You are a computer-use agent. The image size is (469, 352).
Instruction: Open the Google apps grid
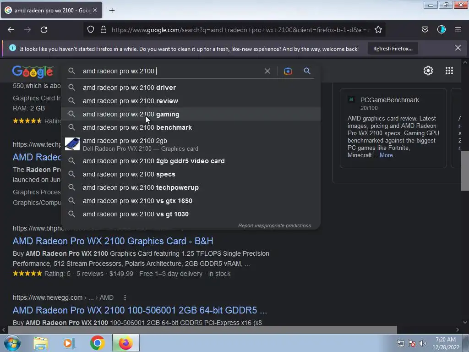point(449,71)
